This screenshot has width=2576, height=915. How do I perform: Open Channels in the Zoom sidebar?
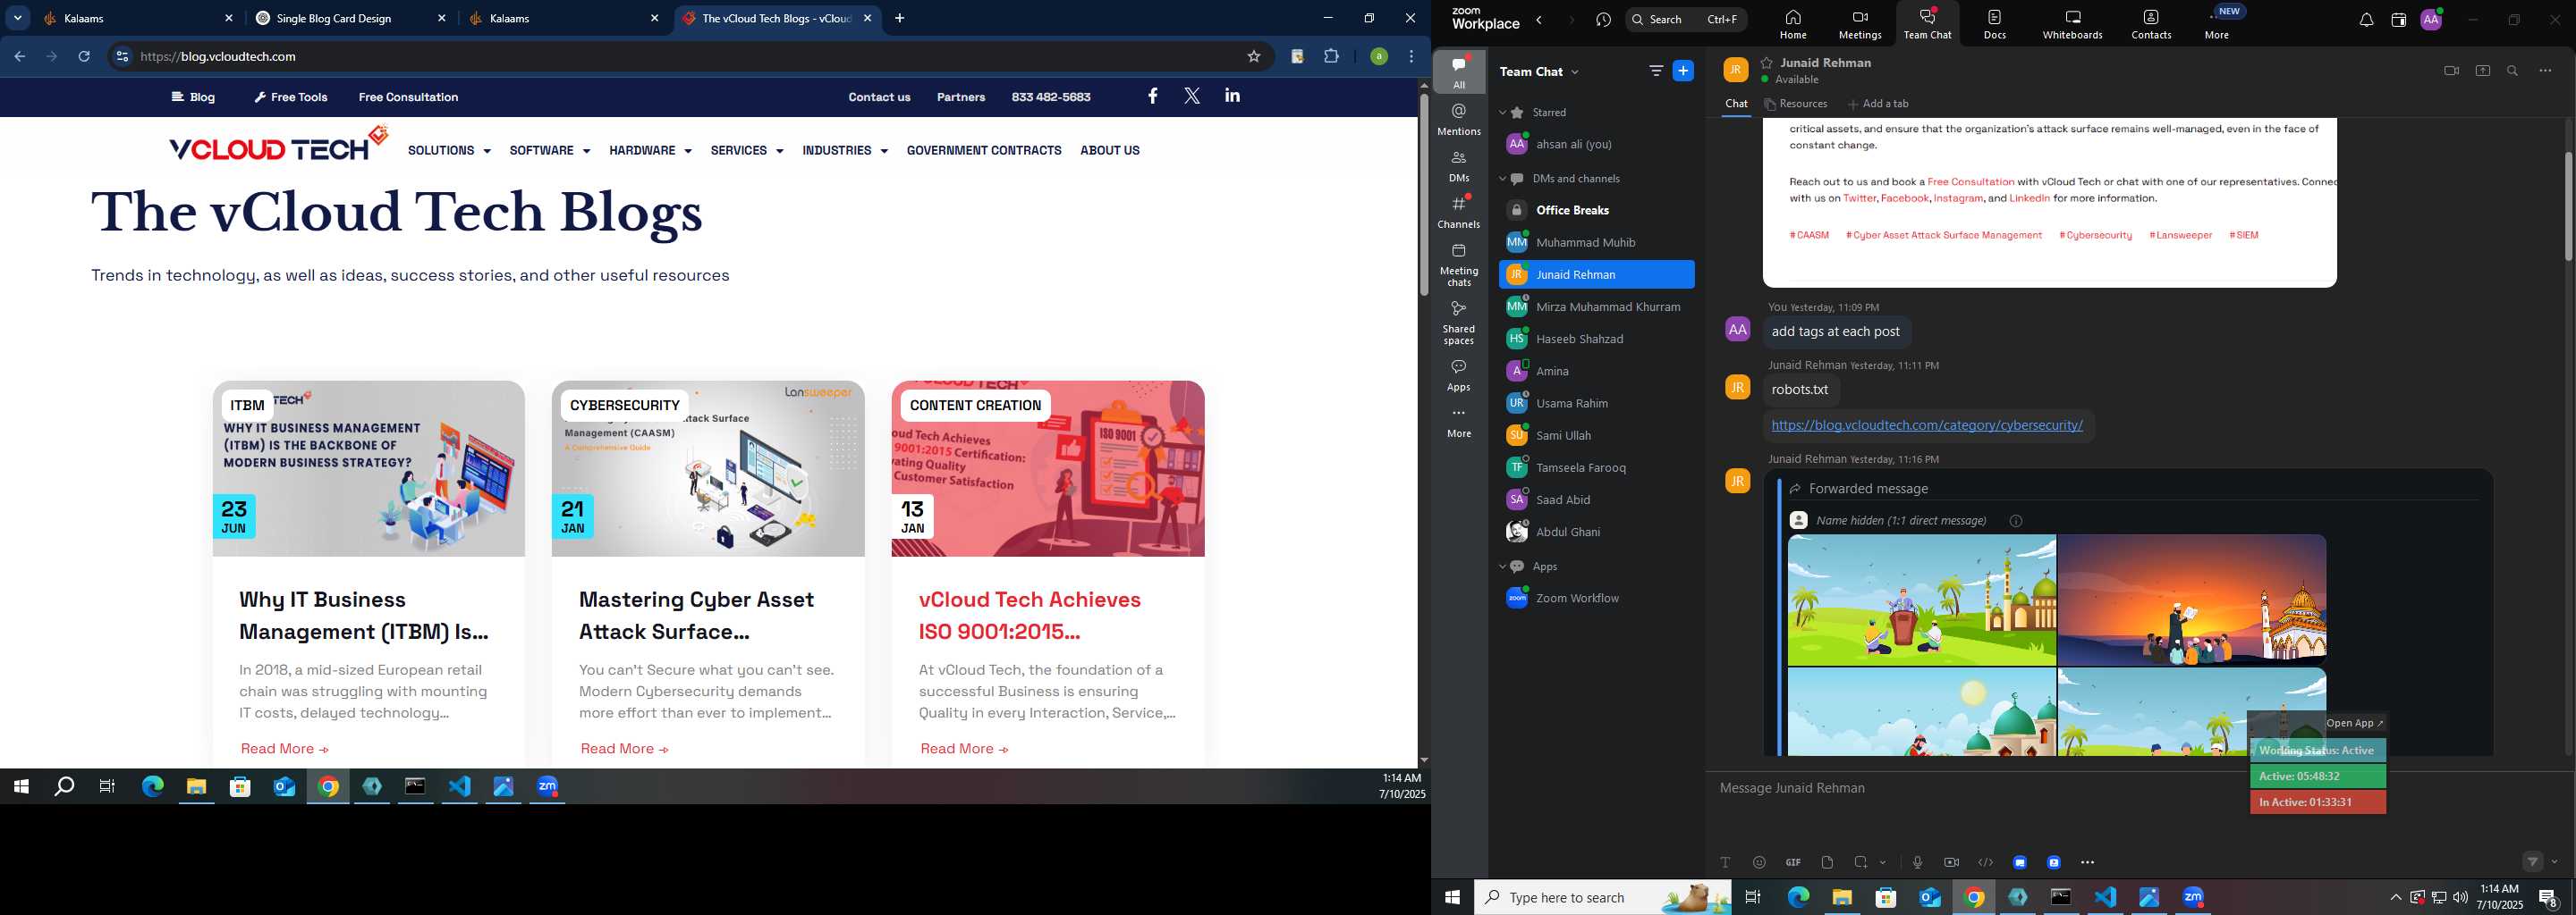point(1459,212)
